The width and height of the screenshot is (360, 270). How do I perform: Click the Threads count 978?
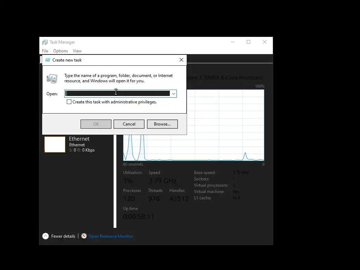tap(154, 199)
